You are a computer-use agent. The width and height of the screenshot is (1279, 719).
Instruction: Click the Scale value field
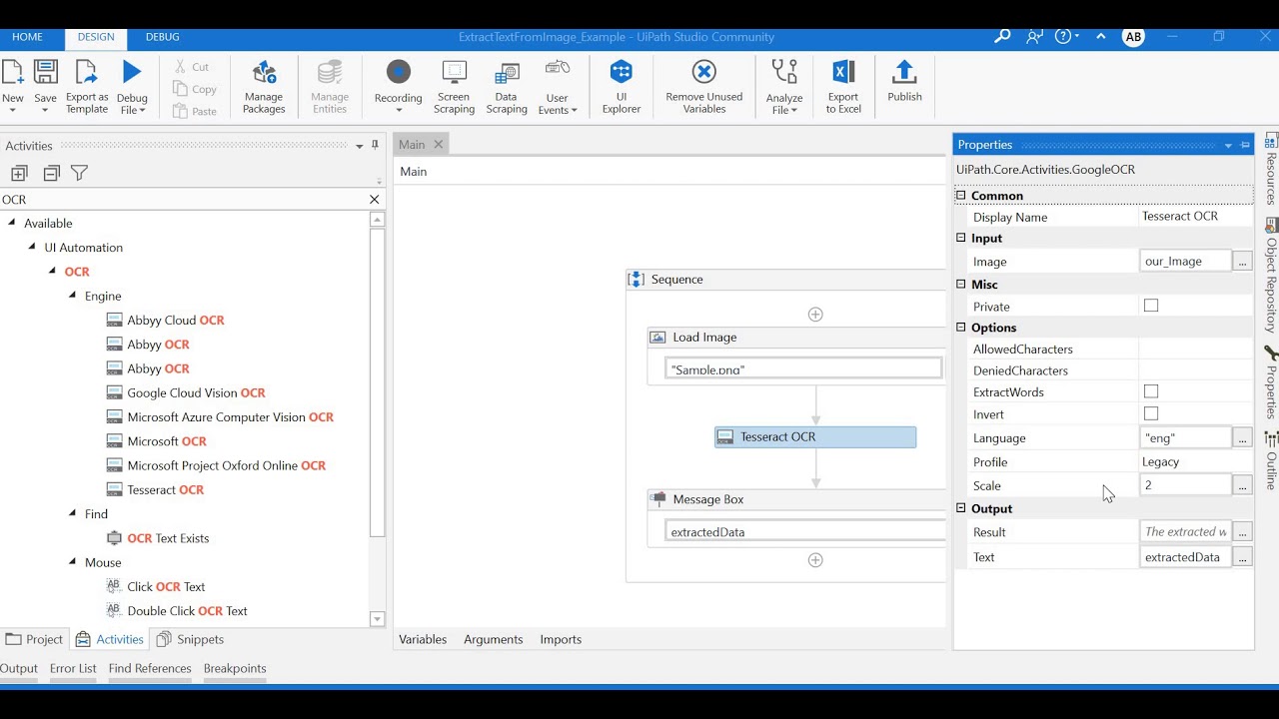(1185, 485)
